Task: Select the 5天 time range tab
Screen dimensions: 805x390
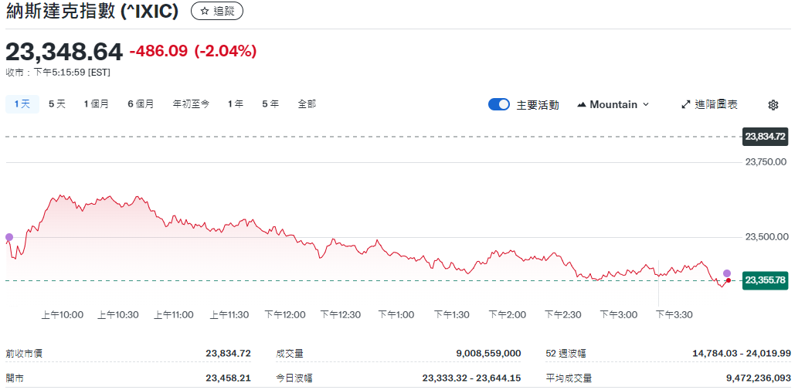Action: coord(57,103)
